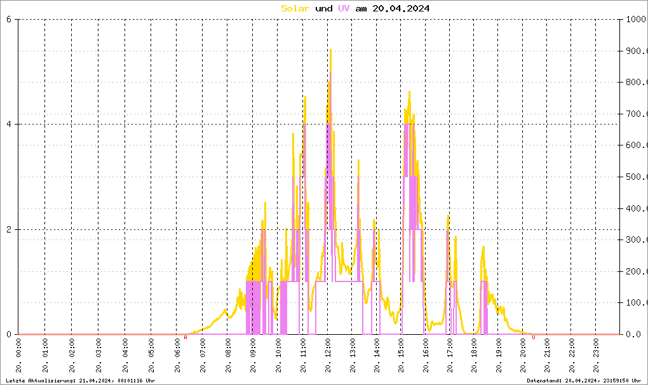648x385 pixels.
Task: Click the '4' label on left UV axis
Action: 9,125
